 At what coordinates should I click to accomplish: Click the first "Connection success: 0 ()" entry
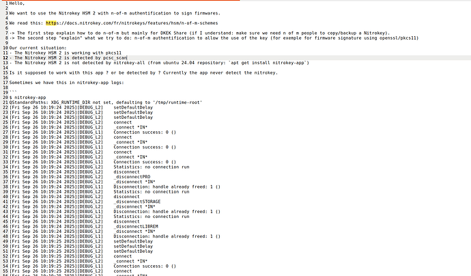(x=145, y=133)
